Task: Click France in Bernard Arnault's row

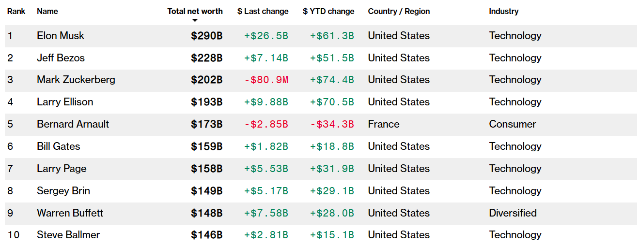Action: (x=384, y=124)
